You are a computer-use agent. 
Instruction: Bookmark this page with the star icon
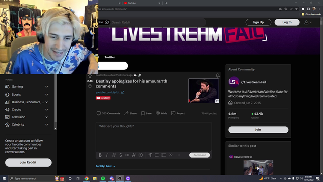pyautogui.click(x=296, y=9)
